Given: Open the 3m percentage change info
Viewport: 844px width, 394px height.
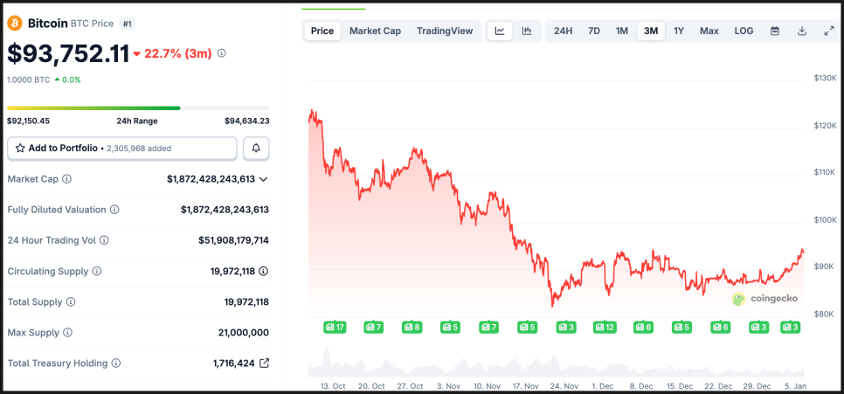Looking at the screenshot, I should (x=221, y=53).
